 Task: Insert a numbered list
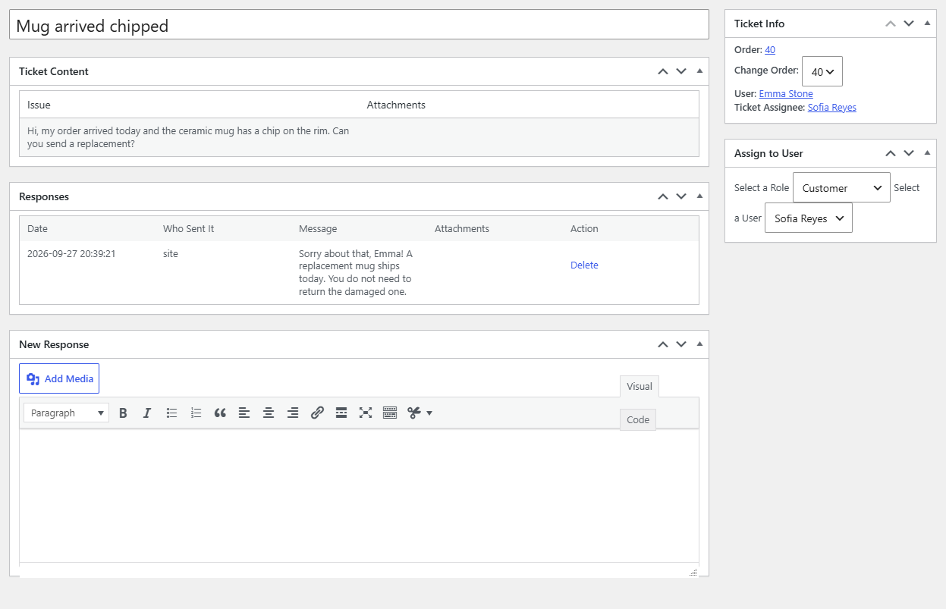[196, 413]
